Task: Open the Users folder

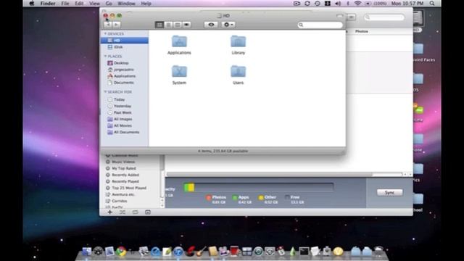Action: [x=239, y=75]
